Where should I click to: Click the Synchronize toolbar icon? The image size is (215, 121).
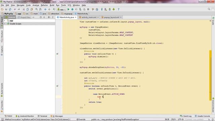pos(10,9)
